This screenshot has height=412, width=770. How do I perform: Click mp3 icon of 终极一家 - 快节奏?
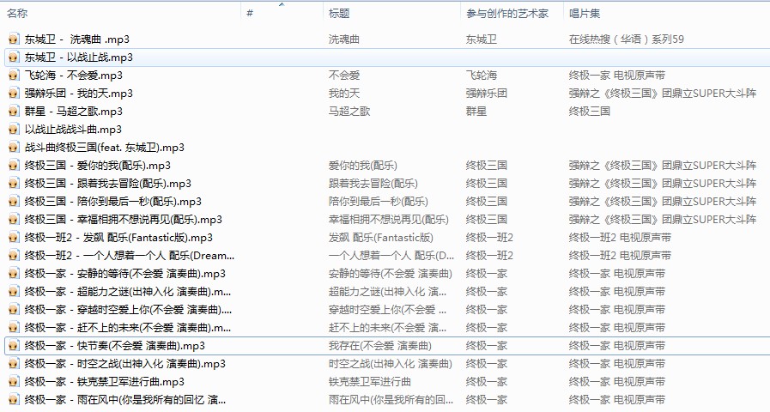(15, 346)
